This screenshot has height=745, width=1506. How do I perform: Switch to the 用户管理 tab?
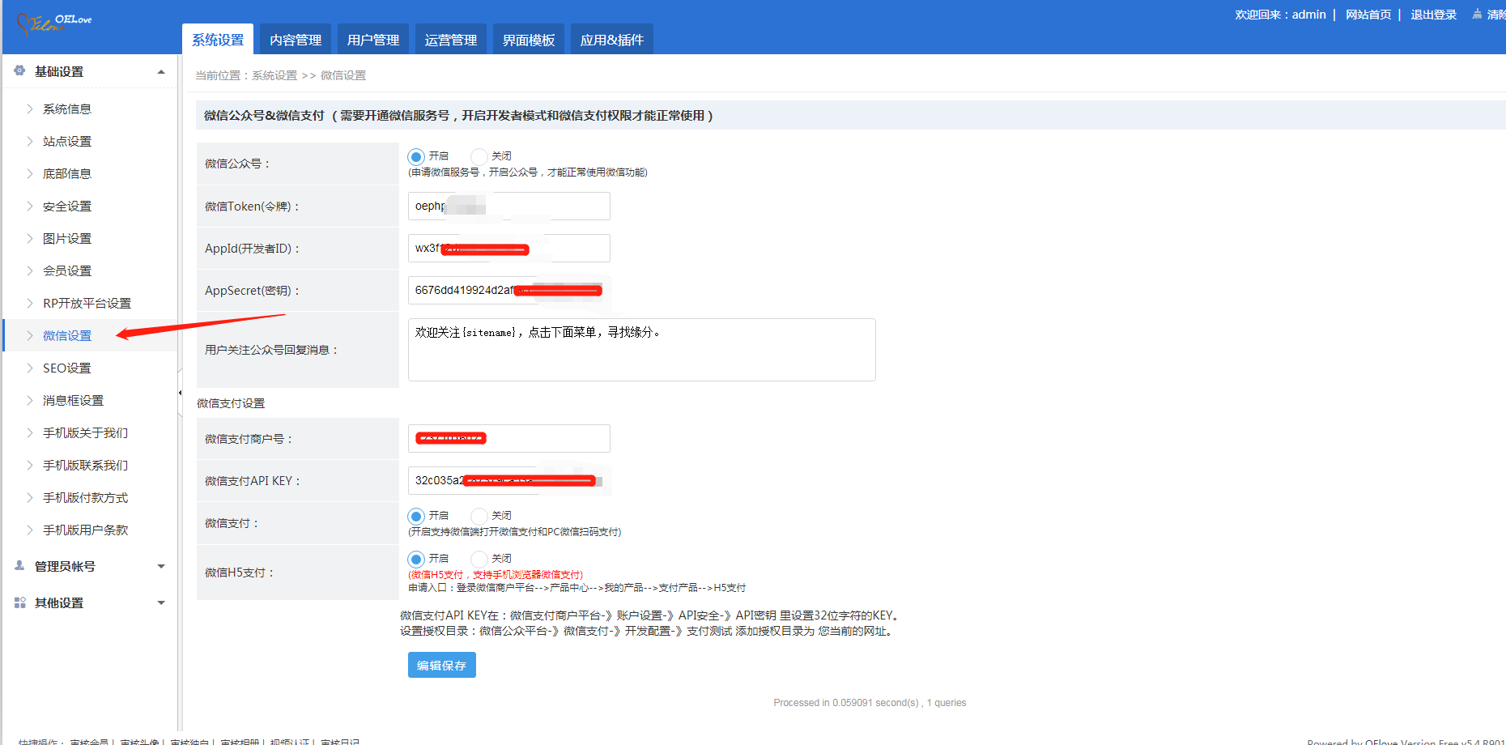(x=373, y=40)
